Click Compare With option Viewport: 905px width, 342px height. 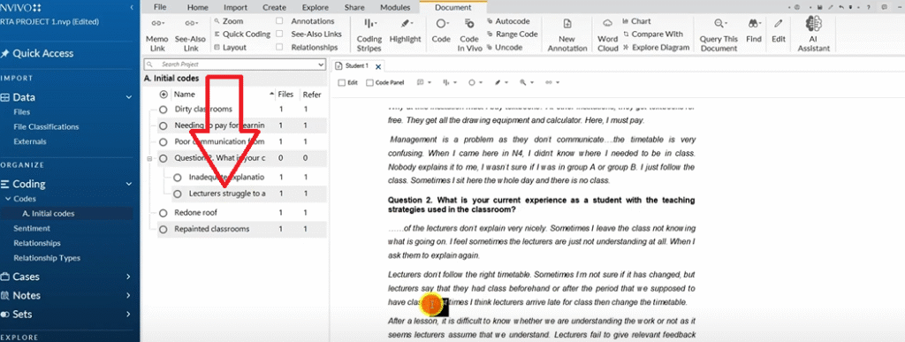point(653,34)
